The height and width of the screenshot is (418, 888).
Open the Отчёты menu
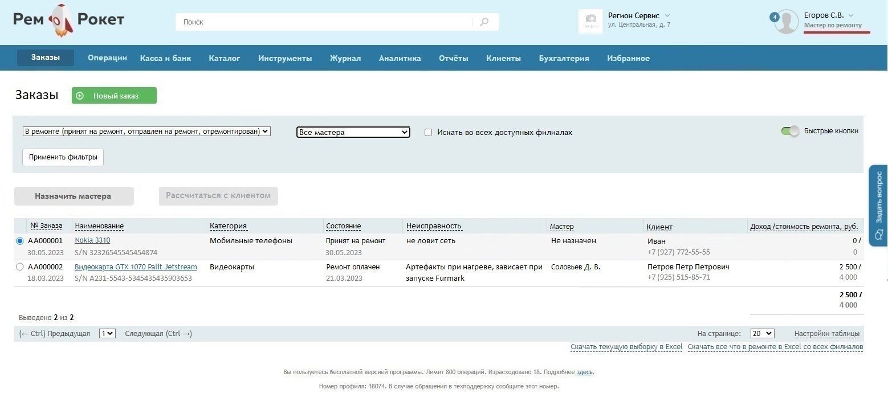click(454, 58)
